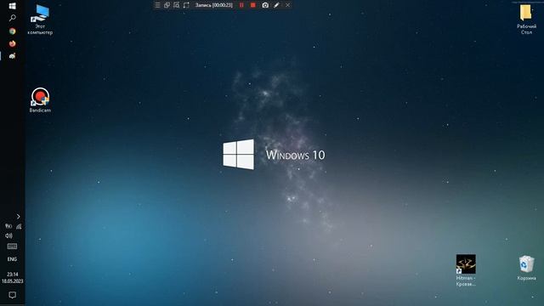Take a screenshot with the camera icon
544x306 pixels.
click(x=265, y=5)
